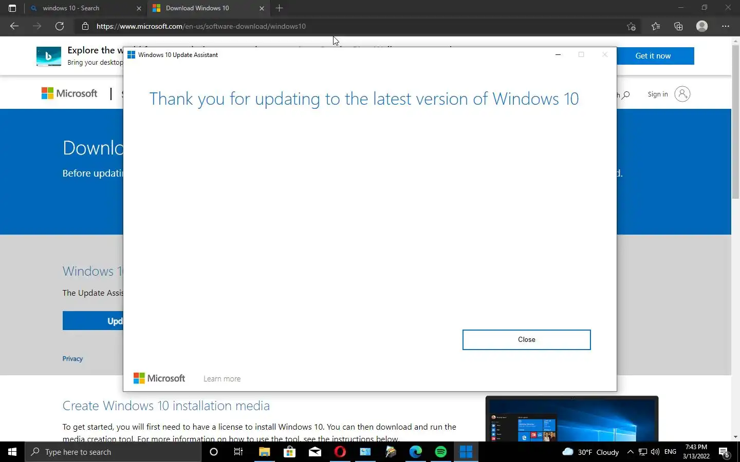
Task: Open a new browser tab
Action: tap(279, 8)
